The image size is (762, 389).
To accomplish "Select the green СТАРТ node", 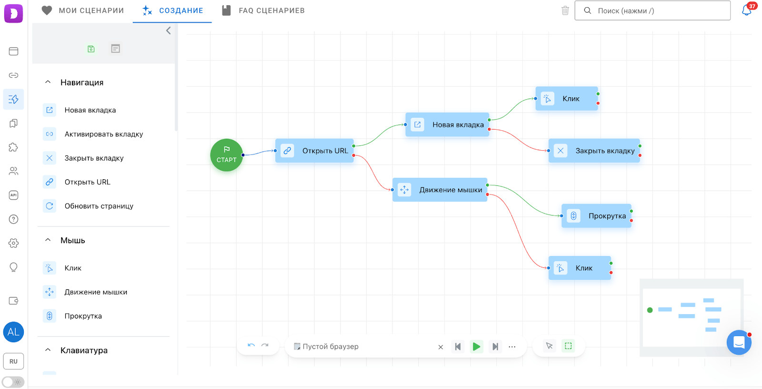I will click(226, 155).
